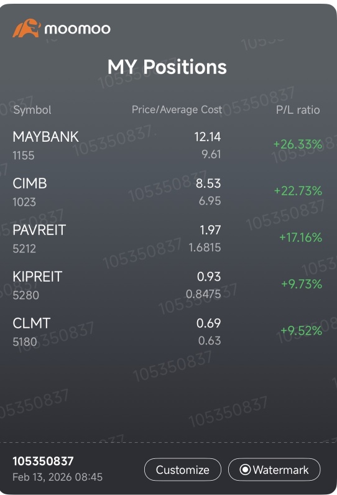Viewport: 337px width, 495px height.
Task: Click MAYBANK's +26.33% P/L ratio
Action: pyautogui.click(x=298, y=144)
